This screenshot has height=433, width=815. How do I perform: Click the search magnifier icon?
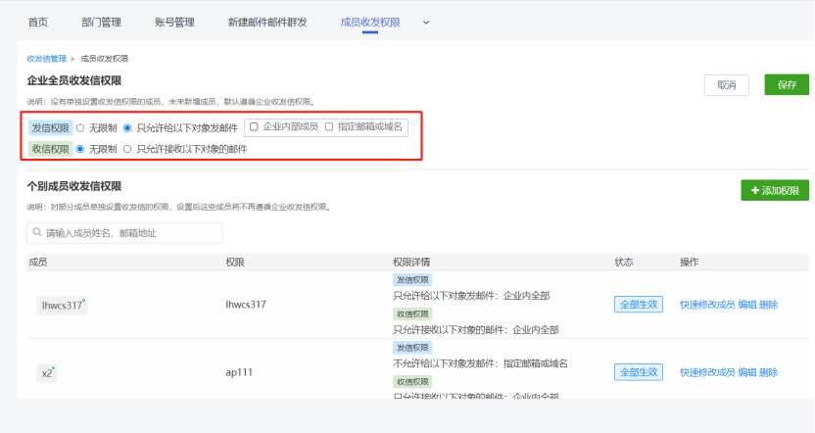click(37, 232)
